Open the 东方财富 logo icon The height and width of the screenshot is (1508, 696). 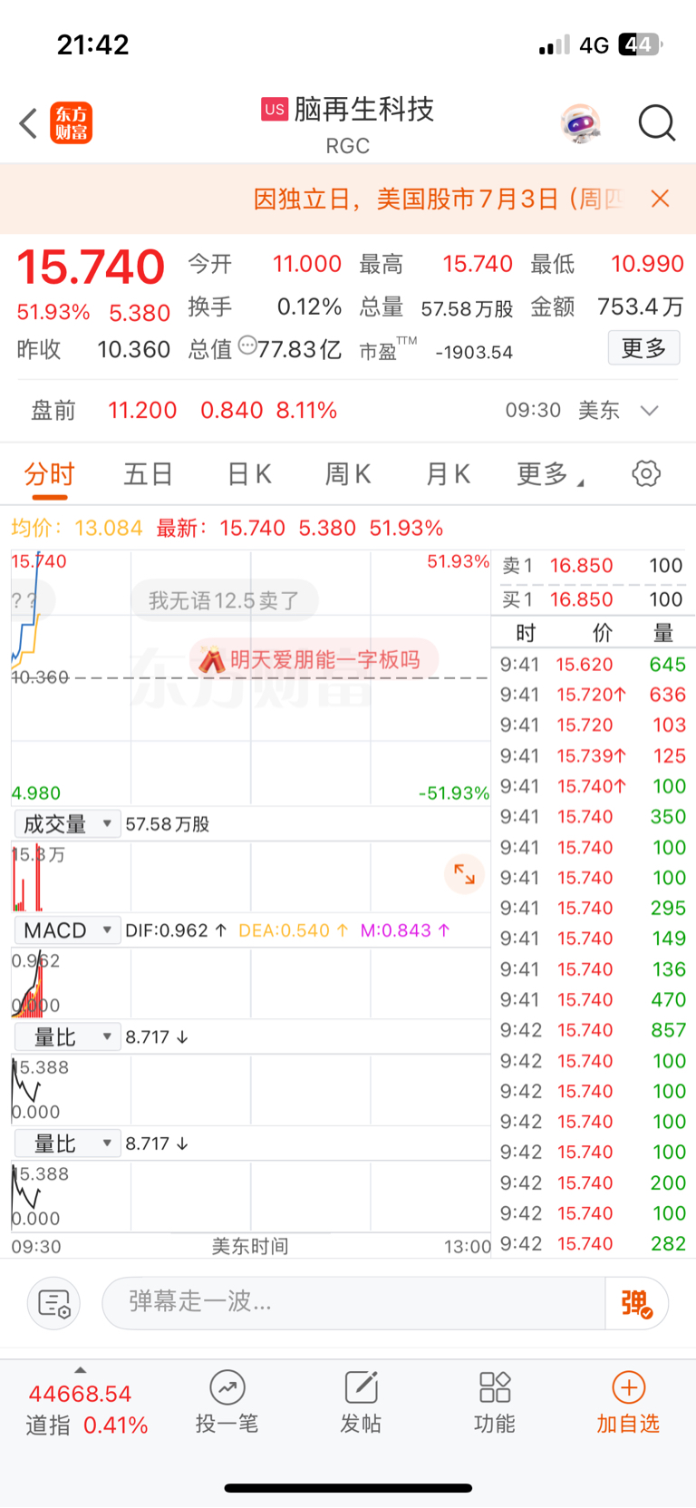[x=72, y=123]
